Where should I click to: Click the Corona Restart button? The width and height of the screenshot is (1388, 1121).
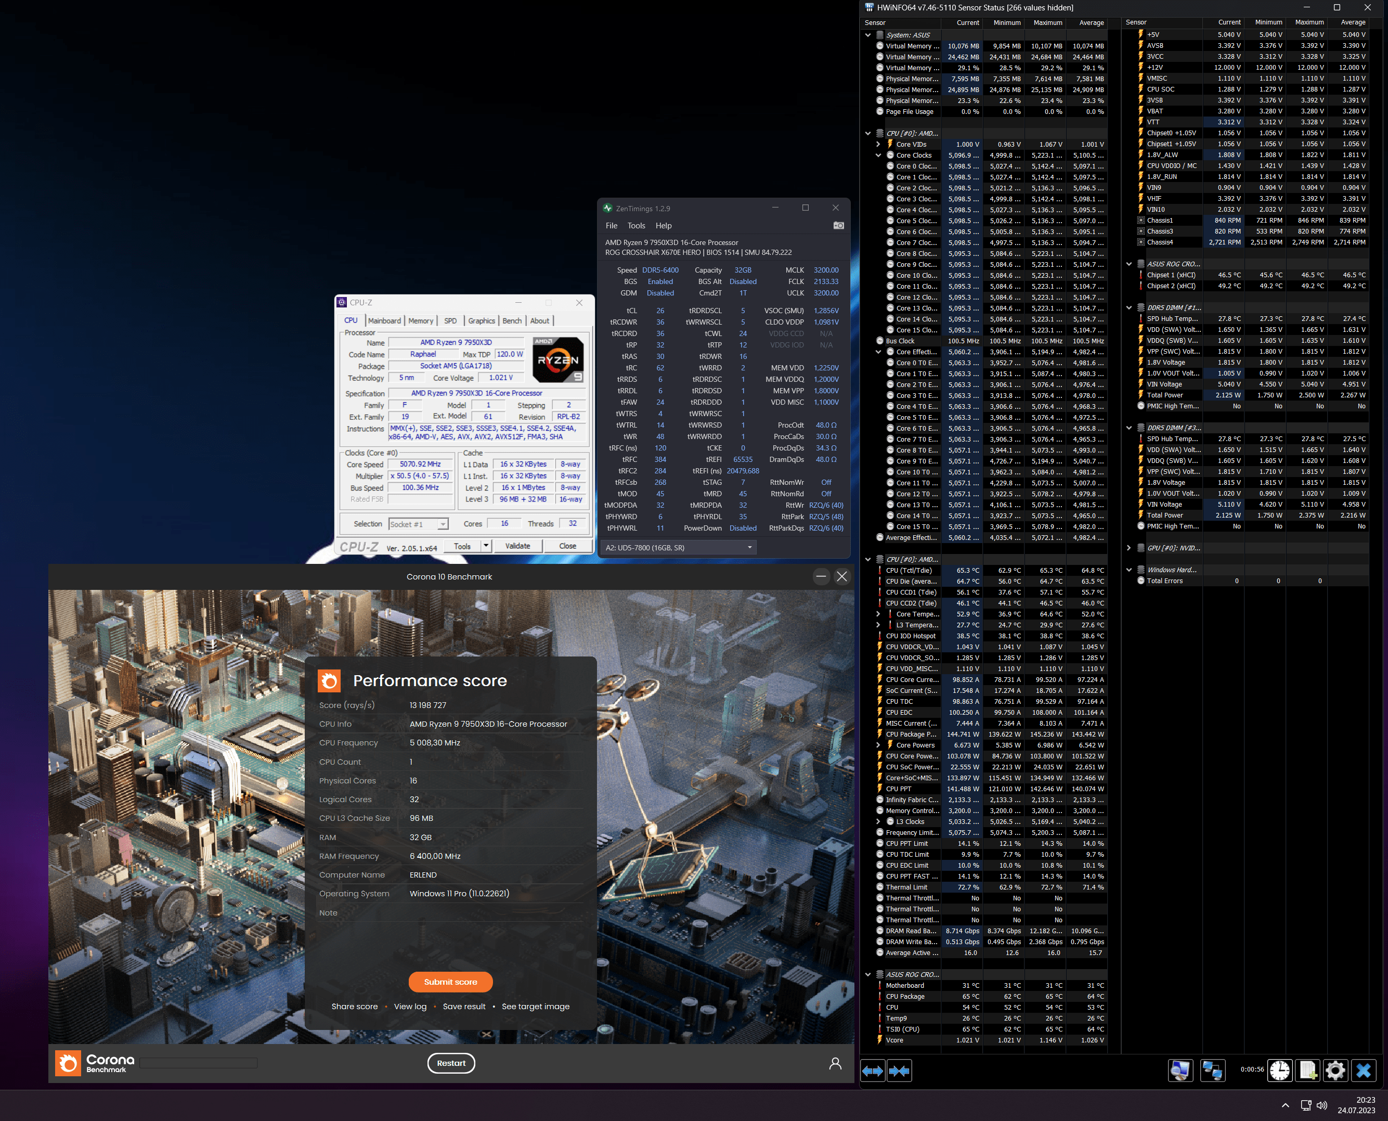click(x=450, y=1063)
